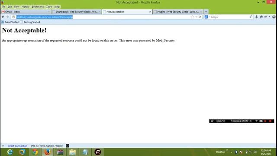This screenshot has height=156, width=277.
Task: Show hidden system tray icons
Action: click(x=231, y=152)
